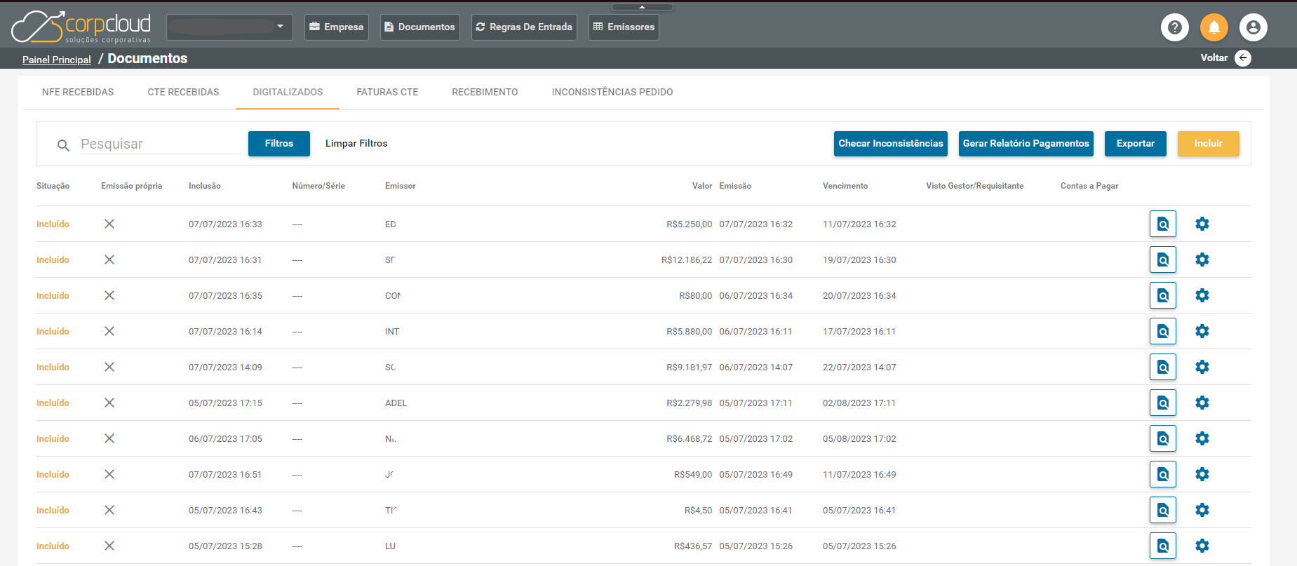Open settings gear for R$9.181,97 row
The width and height of the screenshot is (1297, 566).
pyautogui.click(x=1202, y=367)
